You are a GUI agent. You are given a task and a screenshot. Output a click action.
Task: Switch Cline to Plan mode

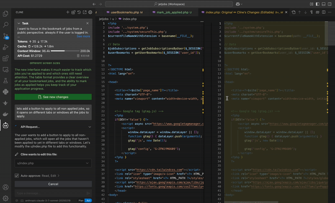tap(81, 200)
